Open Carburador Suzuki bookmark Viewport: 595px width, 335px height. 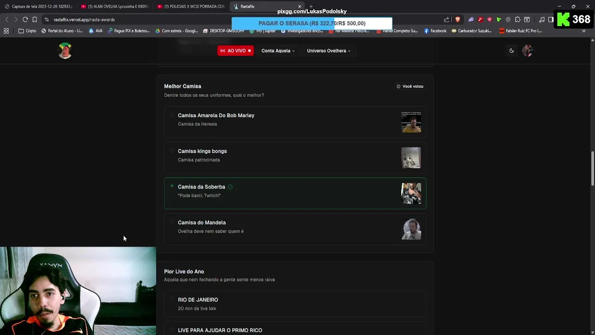point(471,31)
